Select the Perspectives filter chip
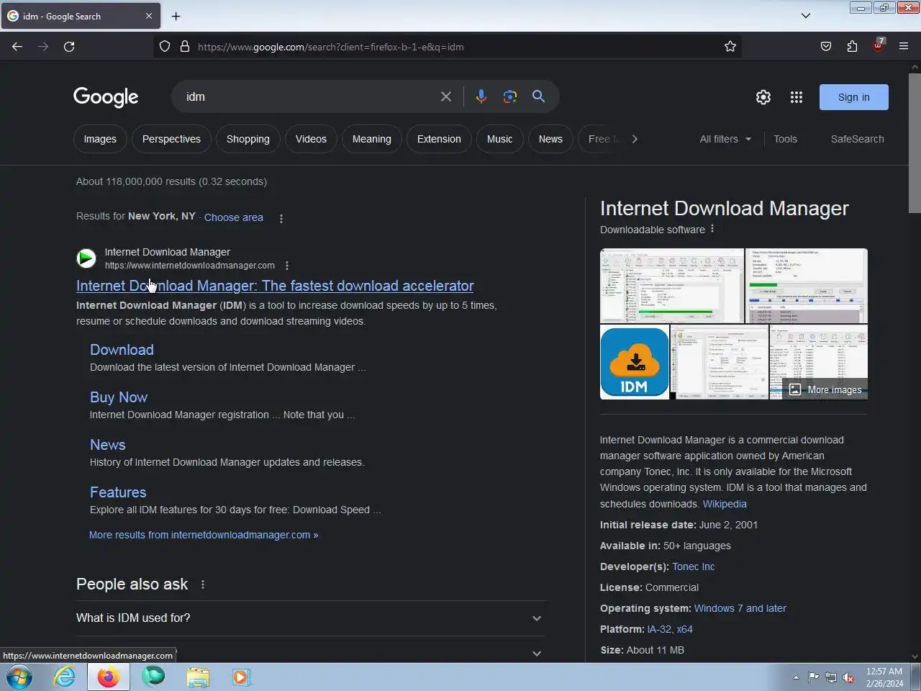 click(x=171, y=139)
